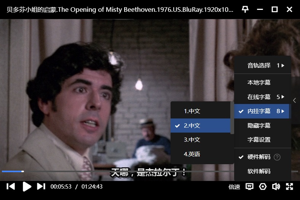Viewport: 300px width, 200px height.
Task: Click the play button
Action: click(27, 186)
